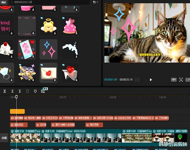Download the white wings arc sticker
Screen dimensions: 190x150
[77, 56]
